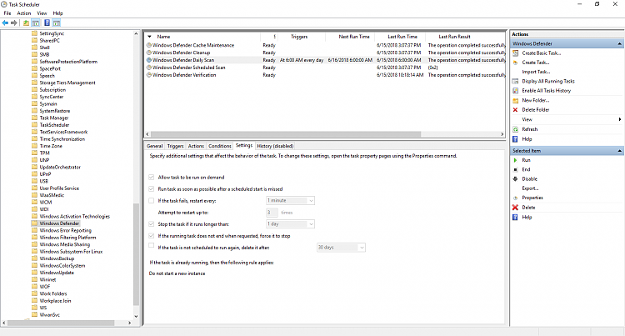Click the red Delete X icon
625x336 pixels.
(x=515, y=208)
